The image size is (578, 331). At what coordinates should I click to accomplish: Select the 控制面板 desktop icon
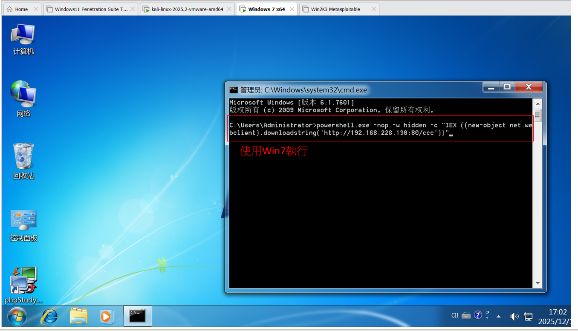23,226
